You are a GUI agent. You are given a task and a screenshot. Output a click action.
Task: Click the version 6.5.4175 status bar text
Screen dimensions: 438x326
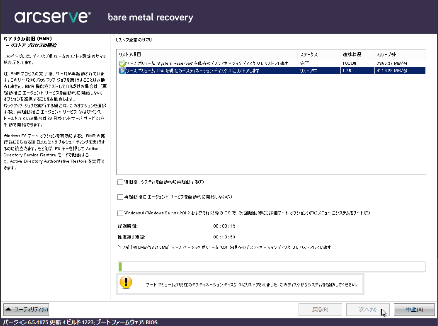pyautogui.click(x=80, y=322)
